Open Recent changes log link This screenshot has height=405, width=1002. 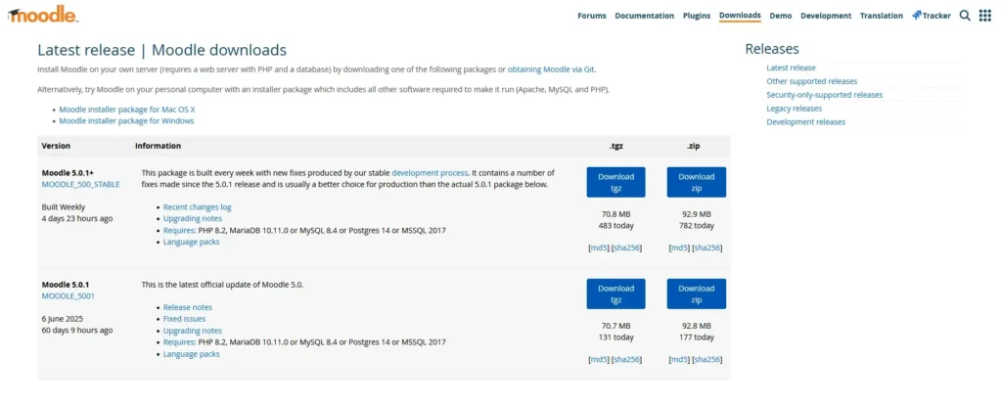[197, 207]
